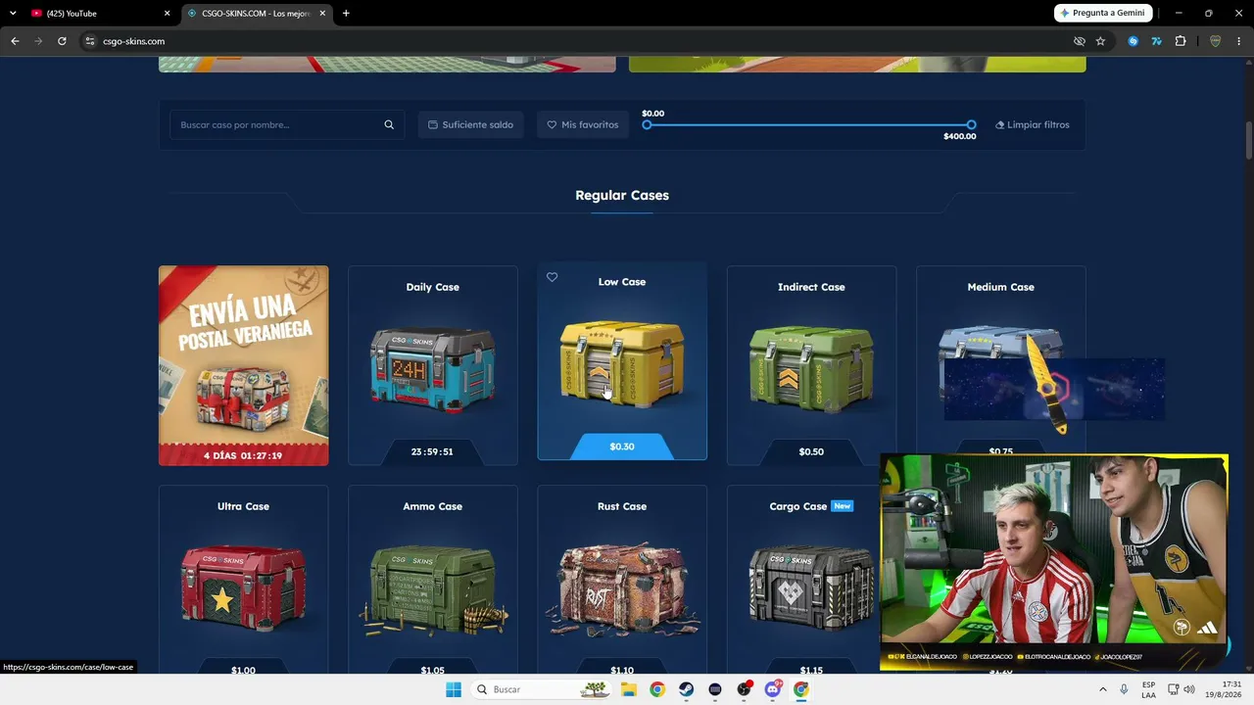Close the YouTube tab
Image resolution: width=1254 pixels, height=705 pixels.
pos(167,14)
